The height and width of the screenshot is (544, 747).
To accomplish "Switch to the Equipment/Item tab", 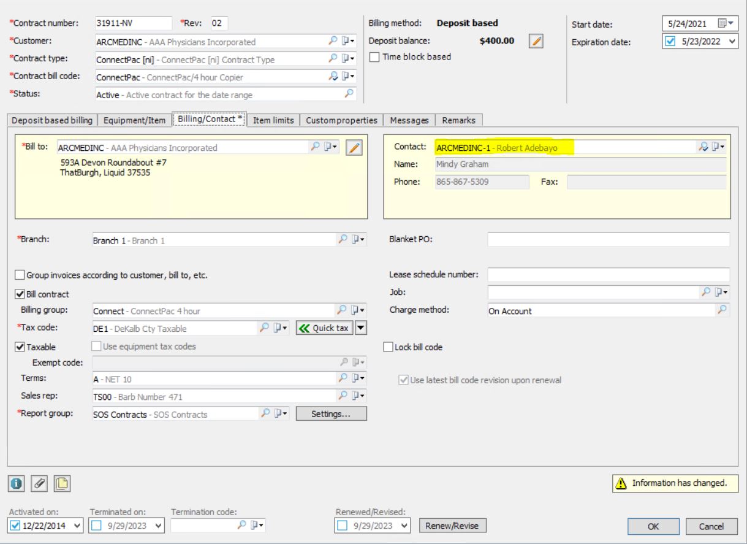I will 135,120.
